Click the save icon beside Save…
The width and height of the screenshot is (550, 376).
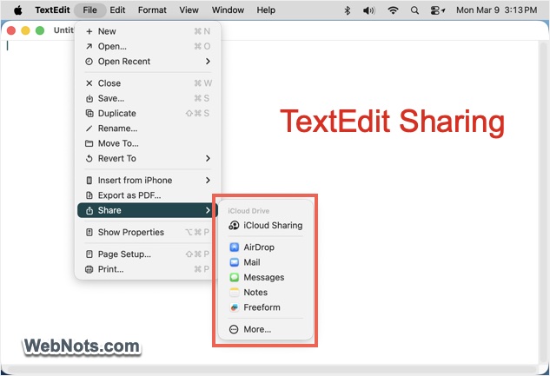89,98
